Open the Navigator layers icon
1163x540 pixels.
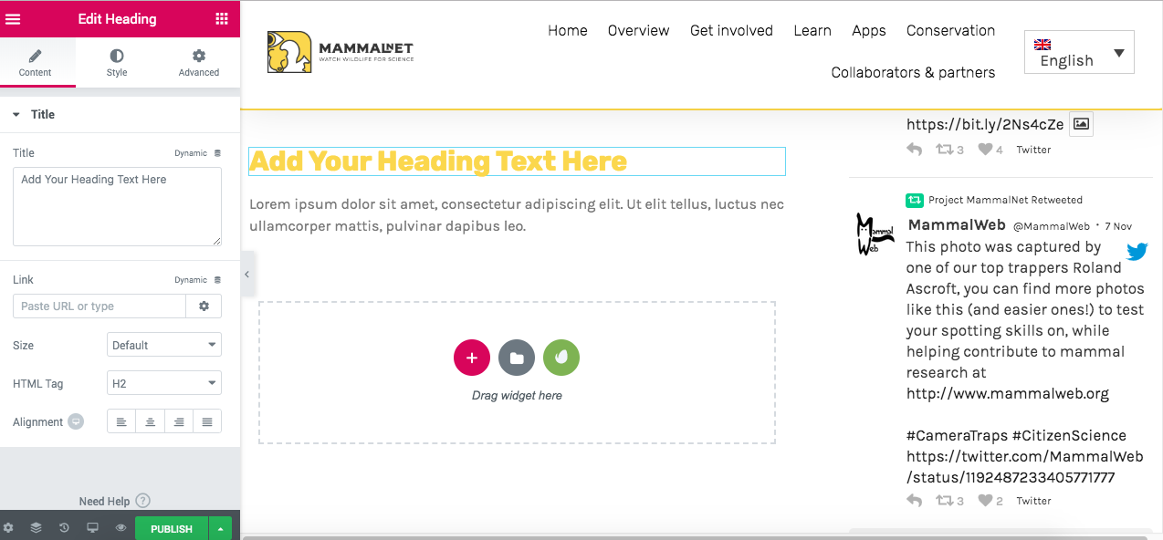[x=36, y=528]
